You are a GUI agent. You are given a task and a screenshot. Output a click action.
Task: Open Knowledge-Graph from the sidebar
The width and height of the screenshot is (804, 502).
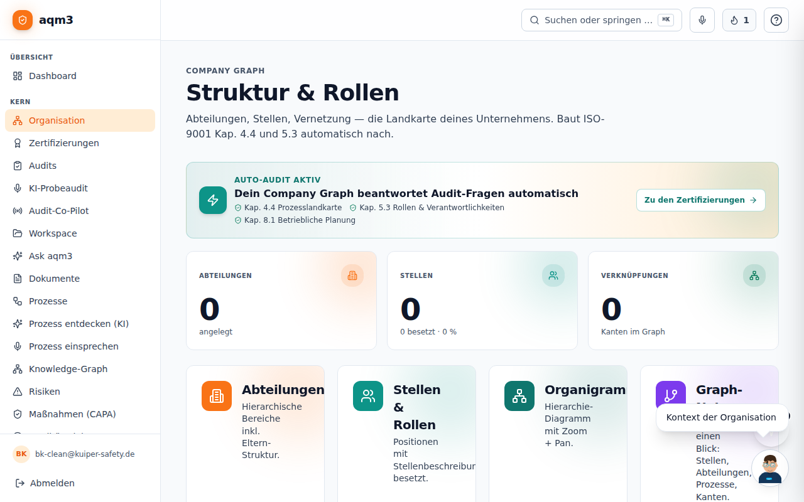click(80, 369)
